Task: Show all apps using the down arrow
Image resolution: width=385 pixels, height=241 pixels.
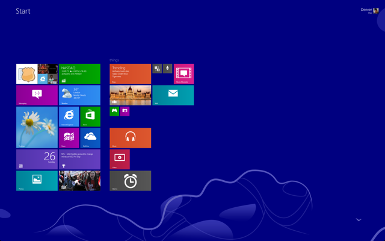Action: click(x=359, y=220)
